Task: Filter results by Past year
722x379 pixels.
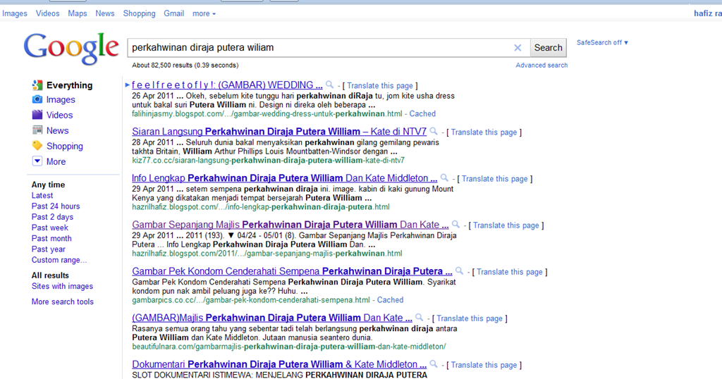Action: [49, 249]
